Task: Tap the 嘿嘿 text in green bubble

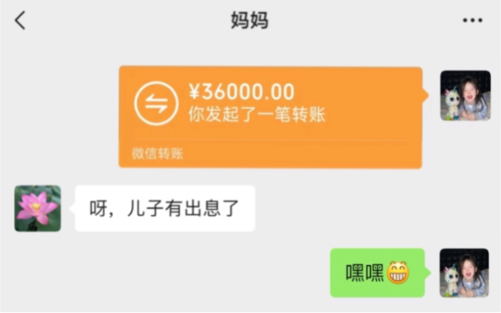Action: pos(365,273)
